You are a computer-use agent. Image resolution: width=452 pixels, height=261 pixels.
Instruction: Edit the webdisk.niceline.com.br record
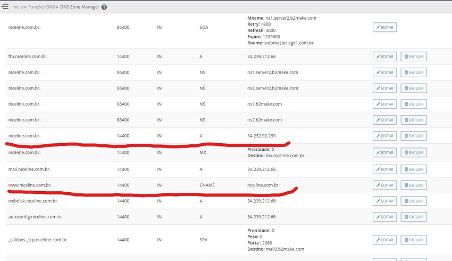point(384,201)
